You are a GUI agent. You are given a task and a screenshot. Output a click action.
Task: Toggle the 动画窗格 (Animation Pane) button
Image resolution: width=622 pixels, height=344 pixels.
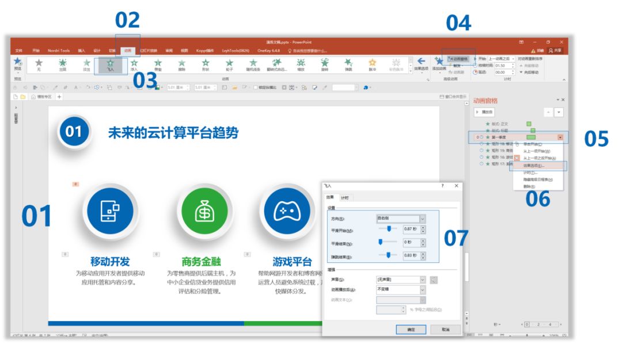(x=458, y=59)
